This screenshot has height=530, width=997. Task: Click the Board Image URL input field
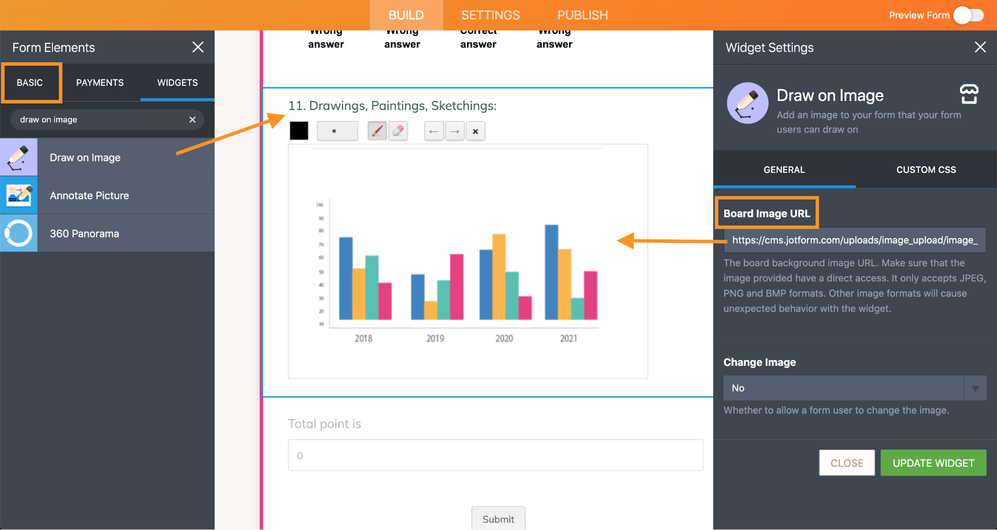855,240
